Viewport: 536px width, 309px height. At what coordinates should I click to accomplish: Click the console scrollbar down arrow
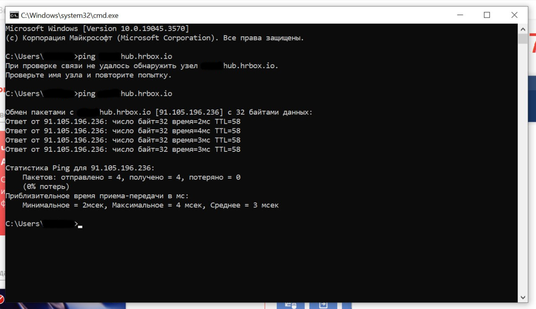pyautogui.click(x=522, y=297)
